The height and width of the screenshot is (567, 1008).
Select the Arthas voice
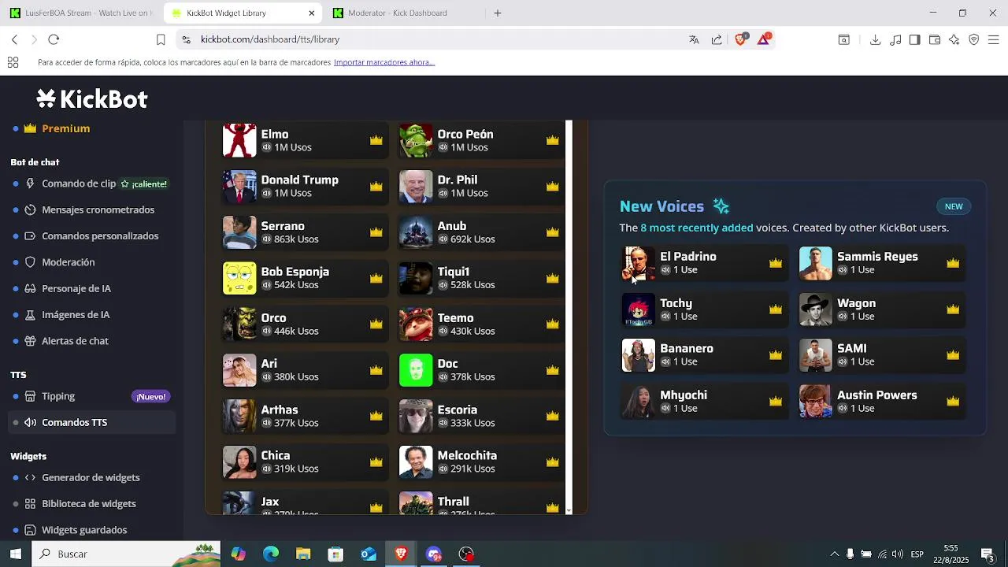(x=304, y=416)
